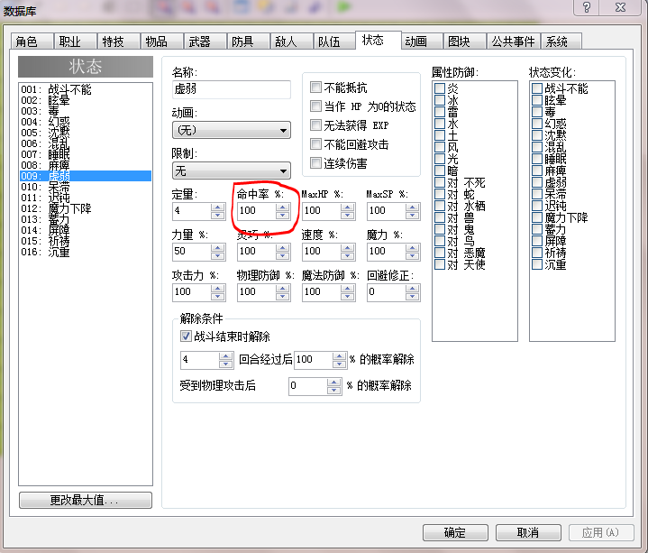Click the 名称 text field
The image size is (648, 553).
pyautogui.click(x=232, y=89)
